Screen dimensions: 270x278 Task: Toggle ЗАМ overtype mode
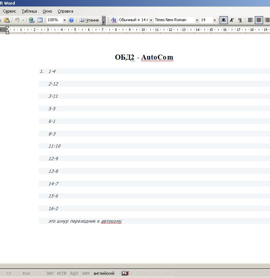[85, 273]
